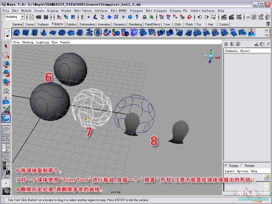
Task: Choose the Display radio button
Action: (226, 165)
